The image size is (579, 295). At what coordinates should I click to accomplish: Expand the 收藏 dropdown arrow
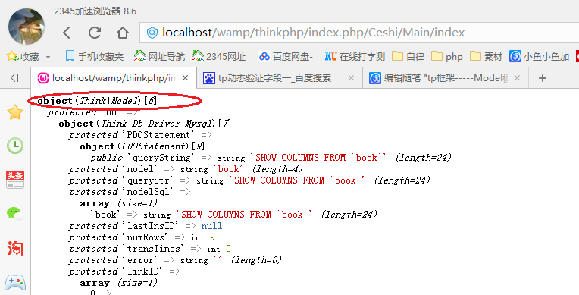pyautogui.click(x=48, y=57)
